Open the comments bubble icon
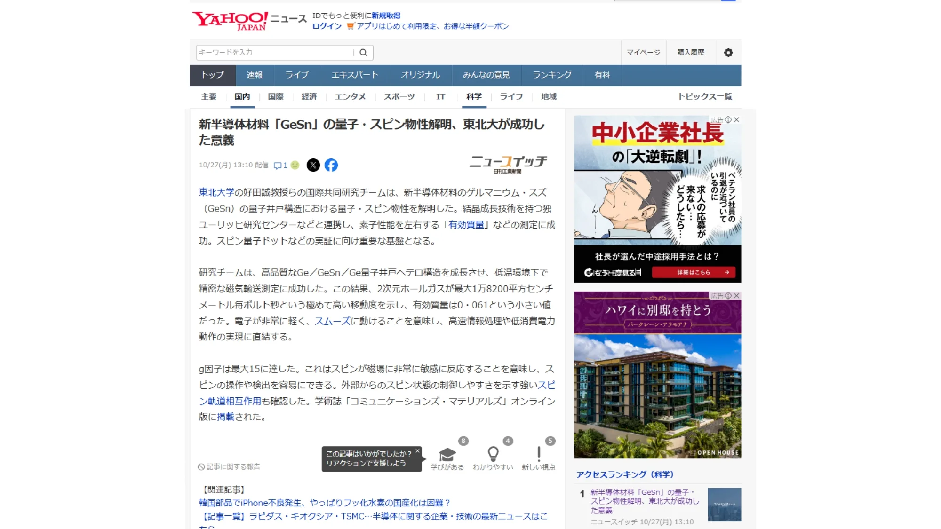Image resolution: width=941 pixels, height=529 pixels. [x=278, y=166]
